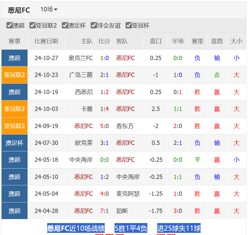Click the 亚冠联2 league cell for 24-10-23
This screenshot has width=249, height=235.
coord(14,75)
